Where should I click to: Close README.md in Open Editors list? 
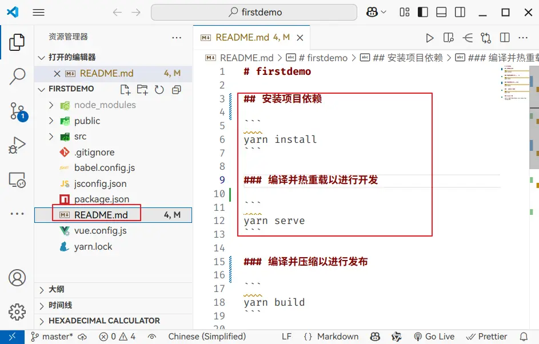[57, 74]
